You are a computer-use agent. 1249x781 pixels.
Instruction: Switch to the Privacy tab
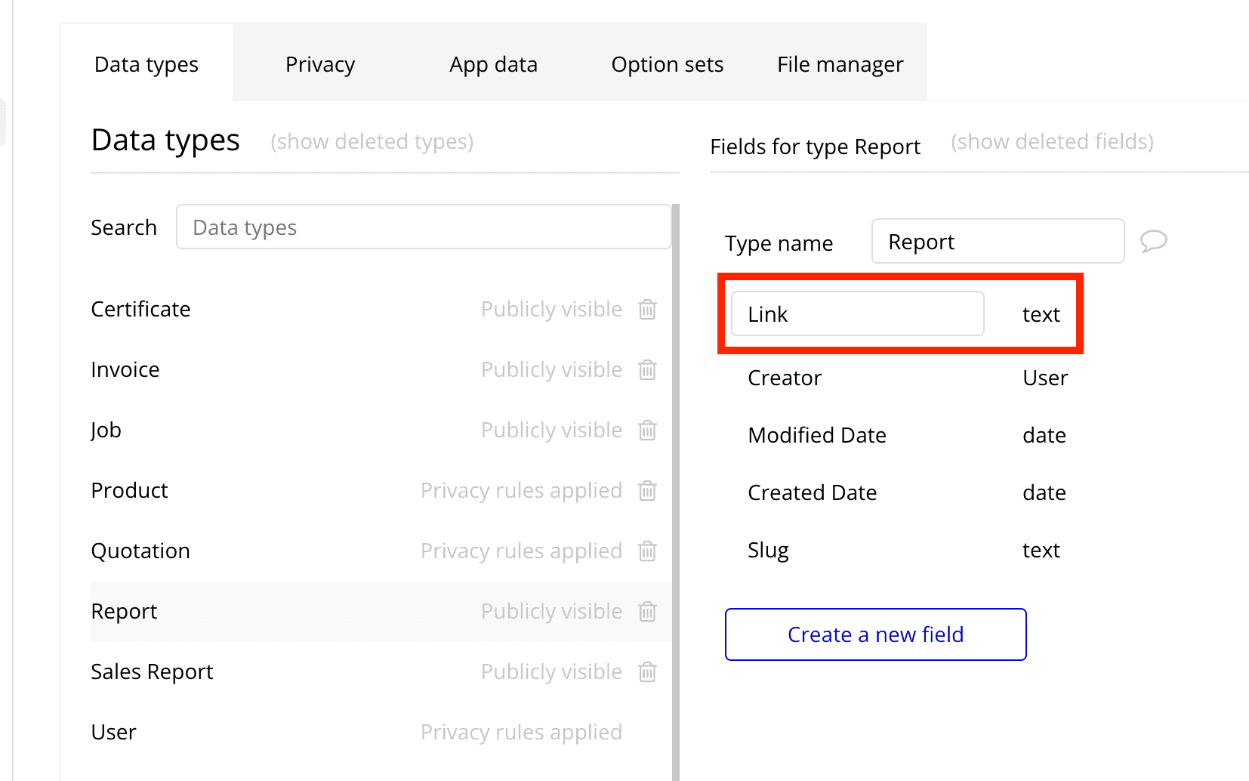point(320,65)
